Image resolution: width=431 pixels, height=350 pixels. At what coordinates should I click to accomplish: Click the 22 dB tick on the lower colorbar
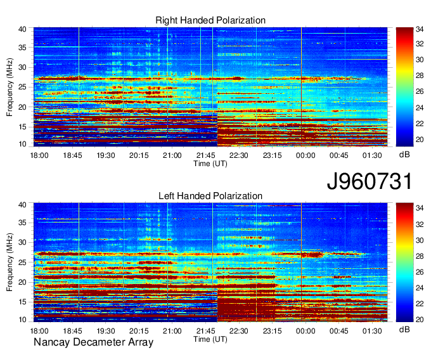pos(420,304)
